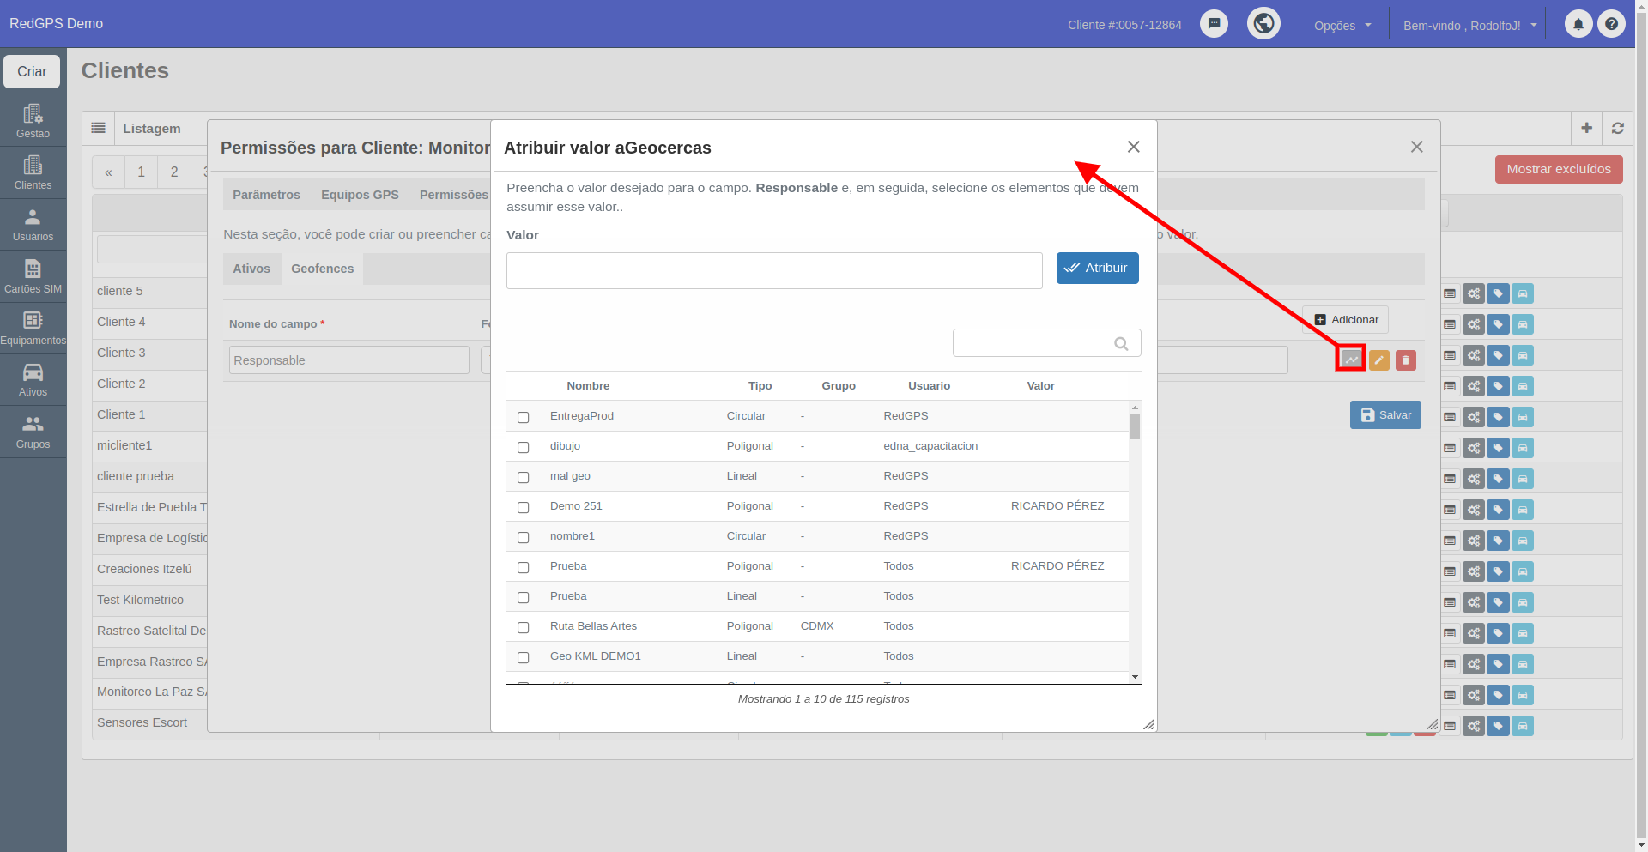Select the Geofences sub-tab
This screenshot has width=1648, height=852.
point(322,269)
